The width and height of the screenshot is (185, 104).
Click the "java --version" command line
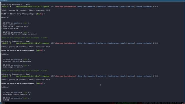(9, 25)
